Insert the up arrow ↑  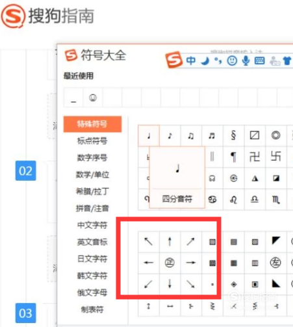170,241
